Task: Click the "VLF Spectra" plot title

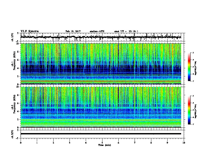Action: point(30,31)
